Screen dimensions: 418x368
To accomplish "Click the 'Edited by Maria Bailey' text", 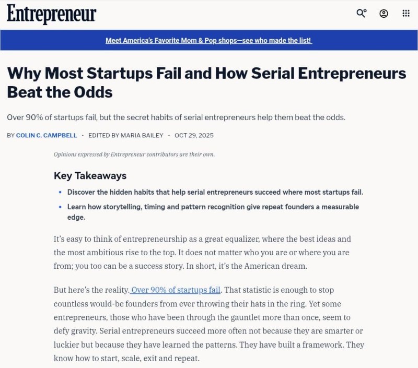I will [126, 135].
